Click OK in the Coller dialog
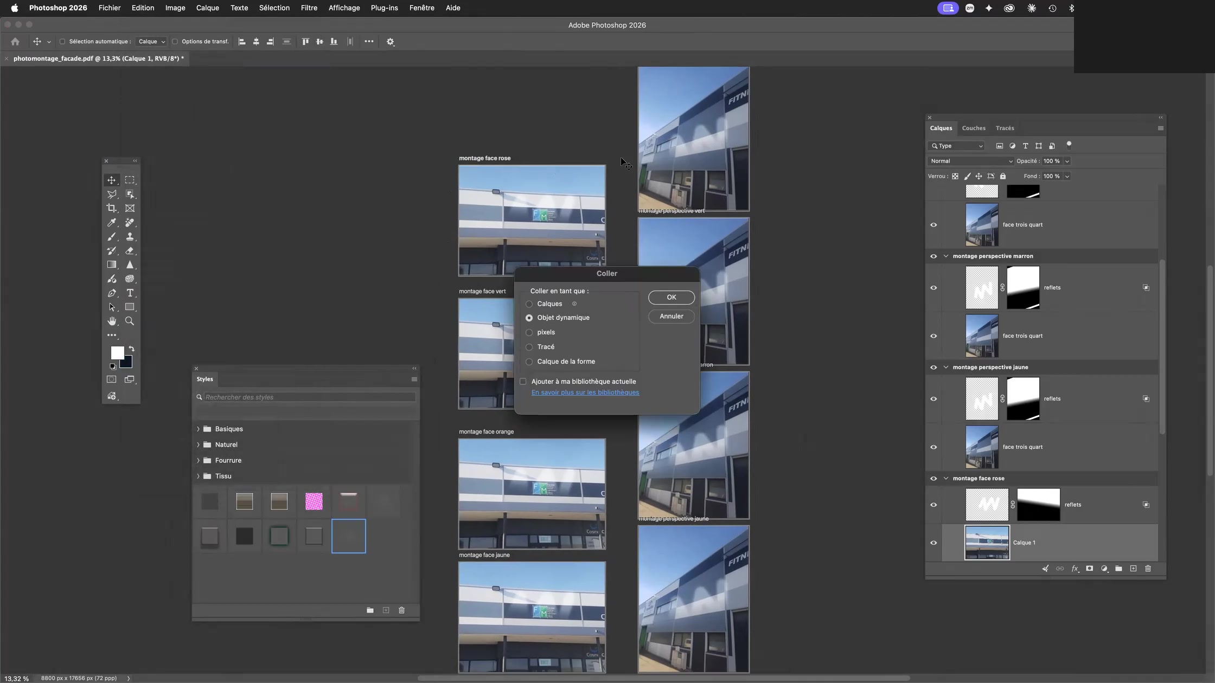The height and width of the screenshot is (683, 1215). (x=671, y=297)
